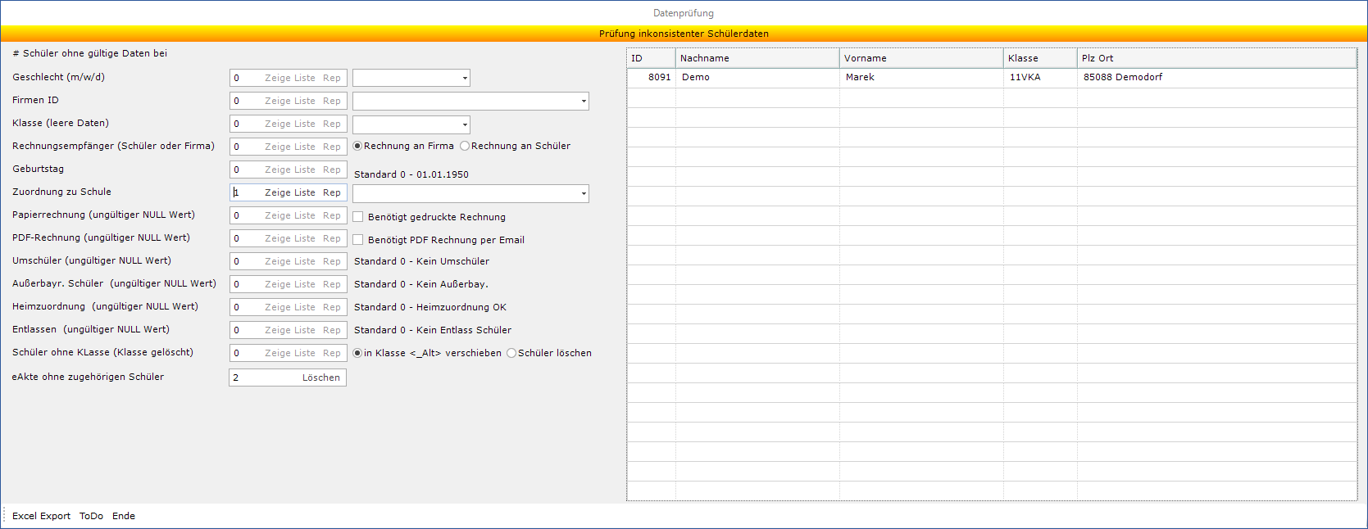
Task: Enable 'Benötigt gedruckte Rechnung' checkbox
Action: (358, 217)
